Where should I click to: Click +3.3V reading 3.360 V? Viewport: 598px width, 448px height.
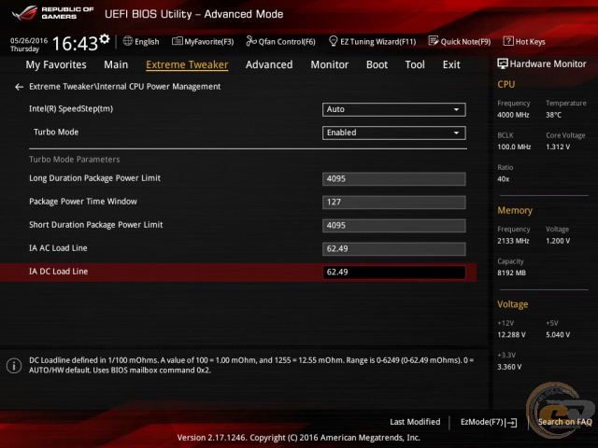tap(509, 367)
